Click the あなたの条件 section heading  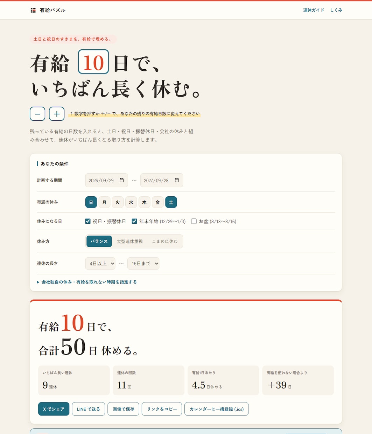point(55,164)
